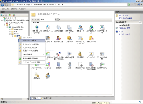Open the ページおよびコントロール feature icon

click(x=80, y=38)
